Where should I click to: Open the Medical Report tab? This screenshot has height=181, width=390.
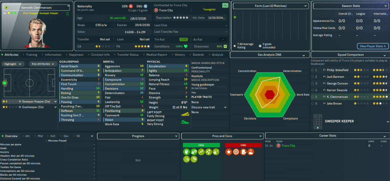coord(156,54)
